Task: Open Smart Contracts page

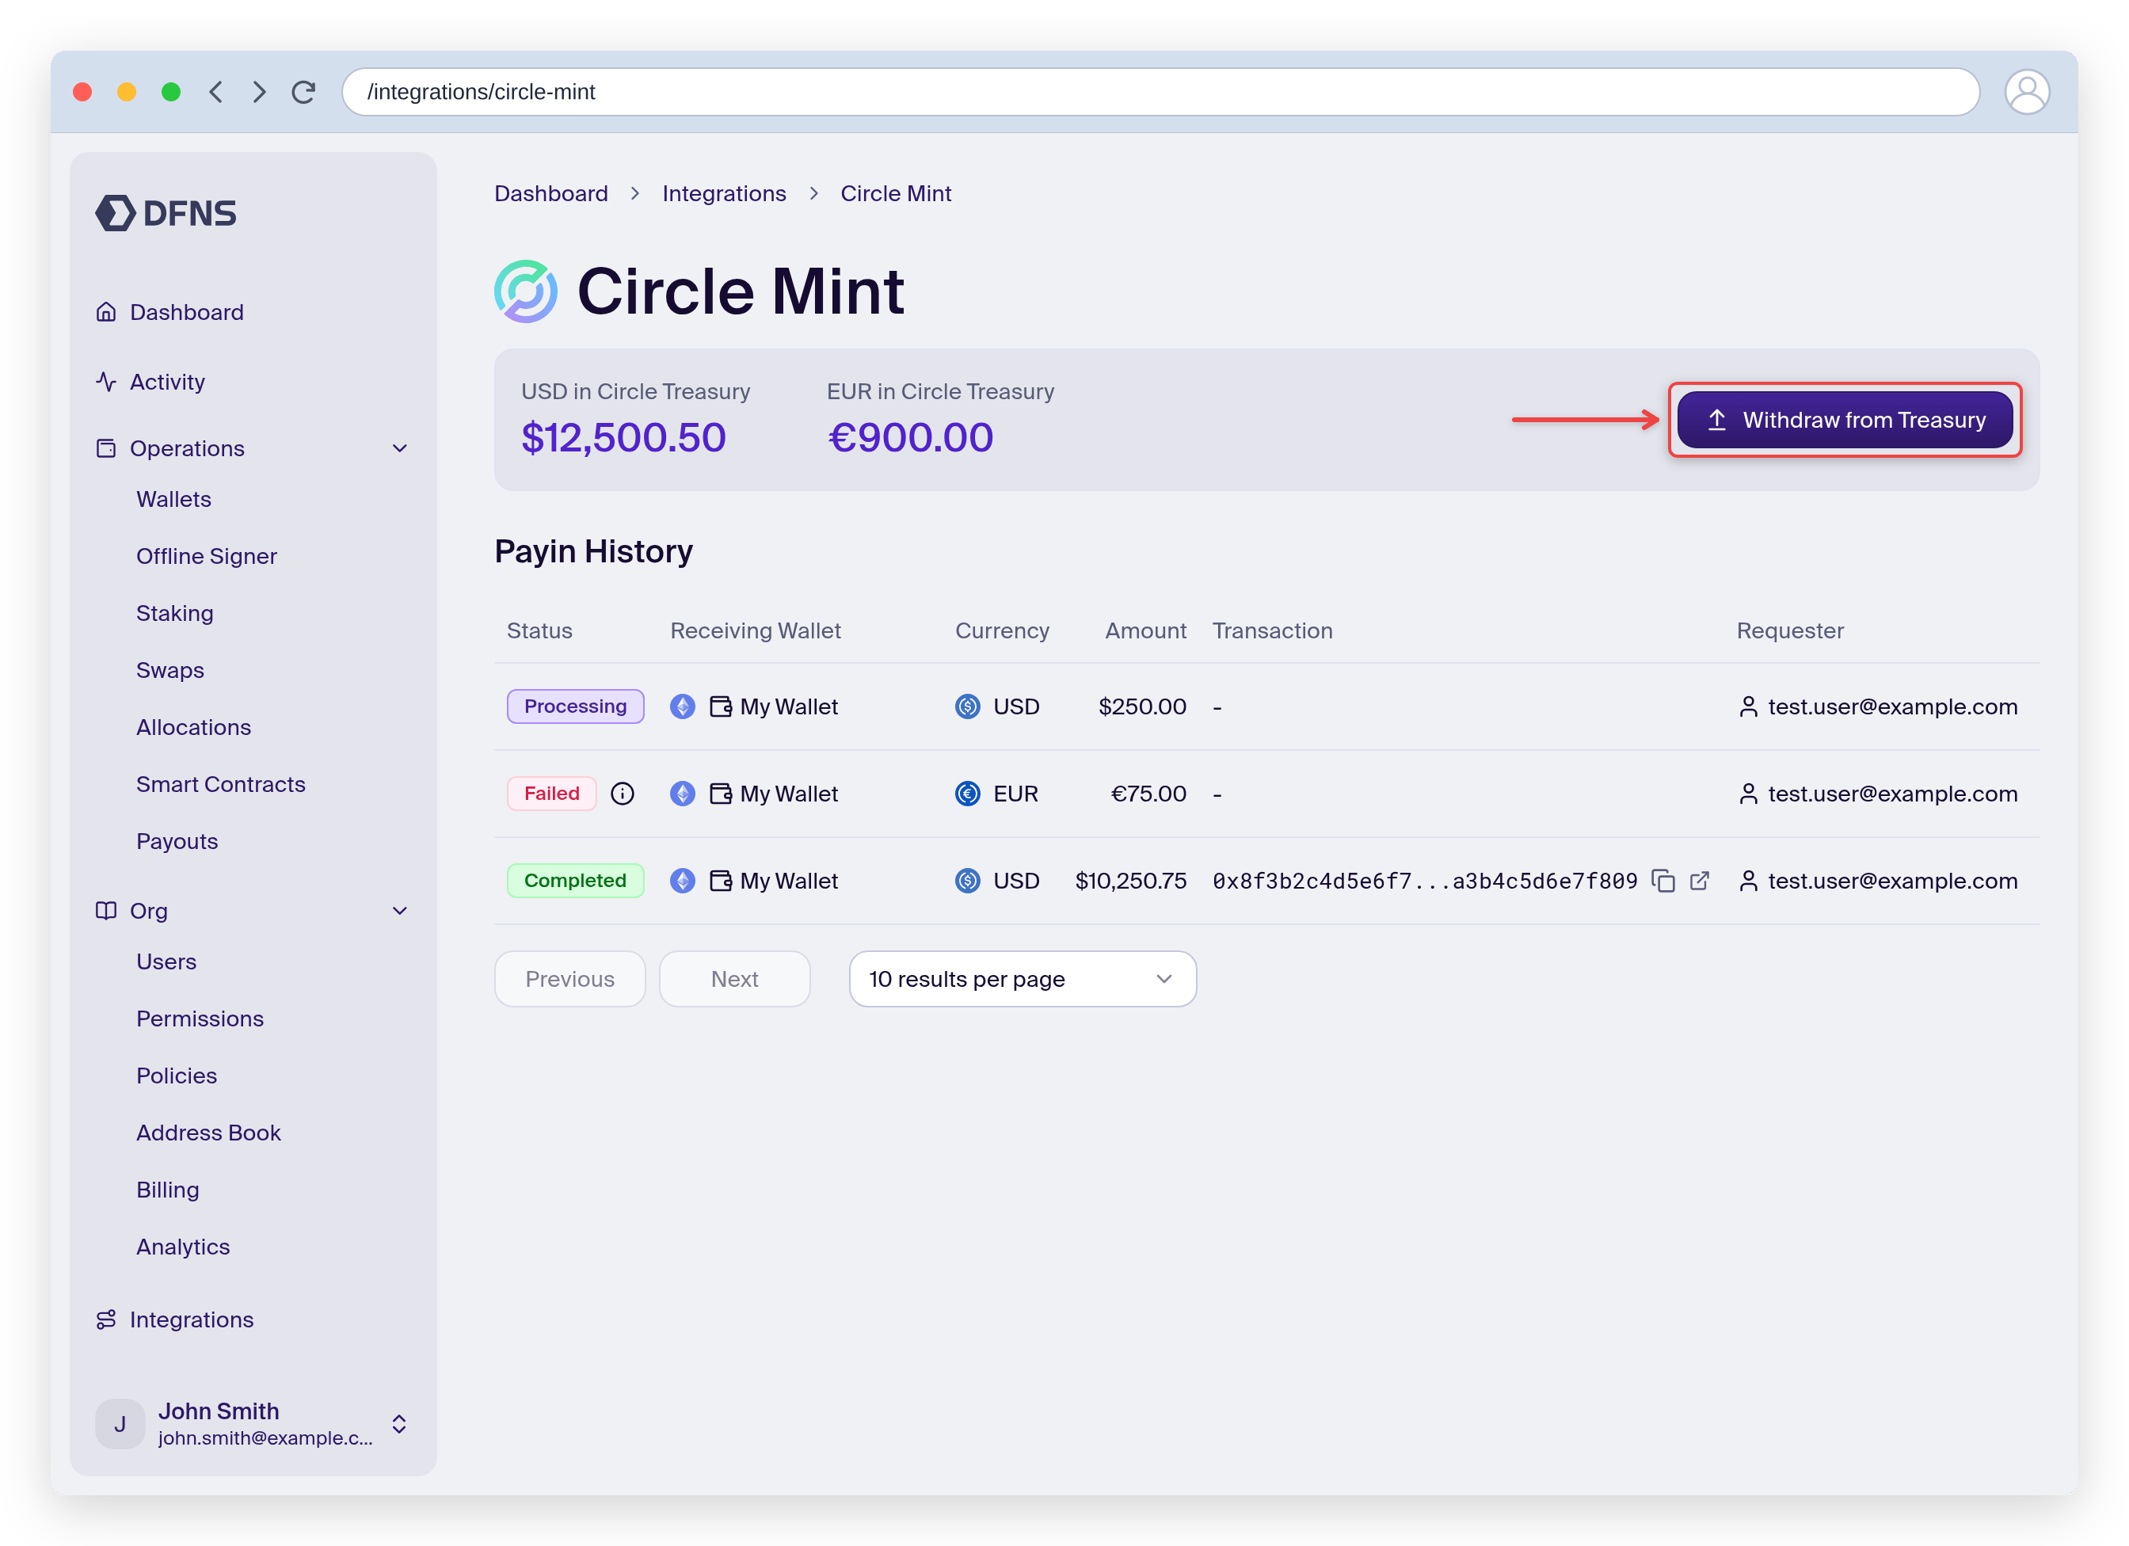Action: pos(221,785)
